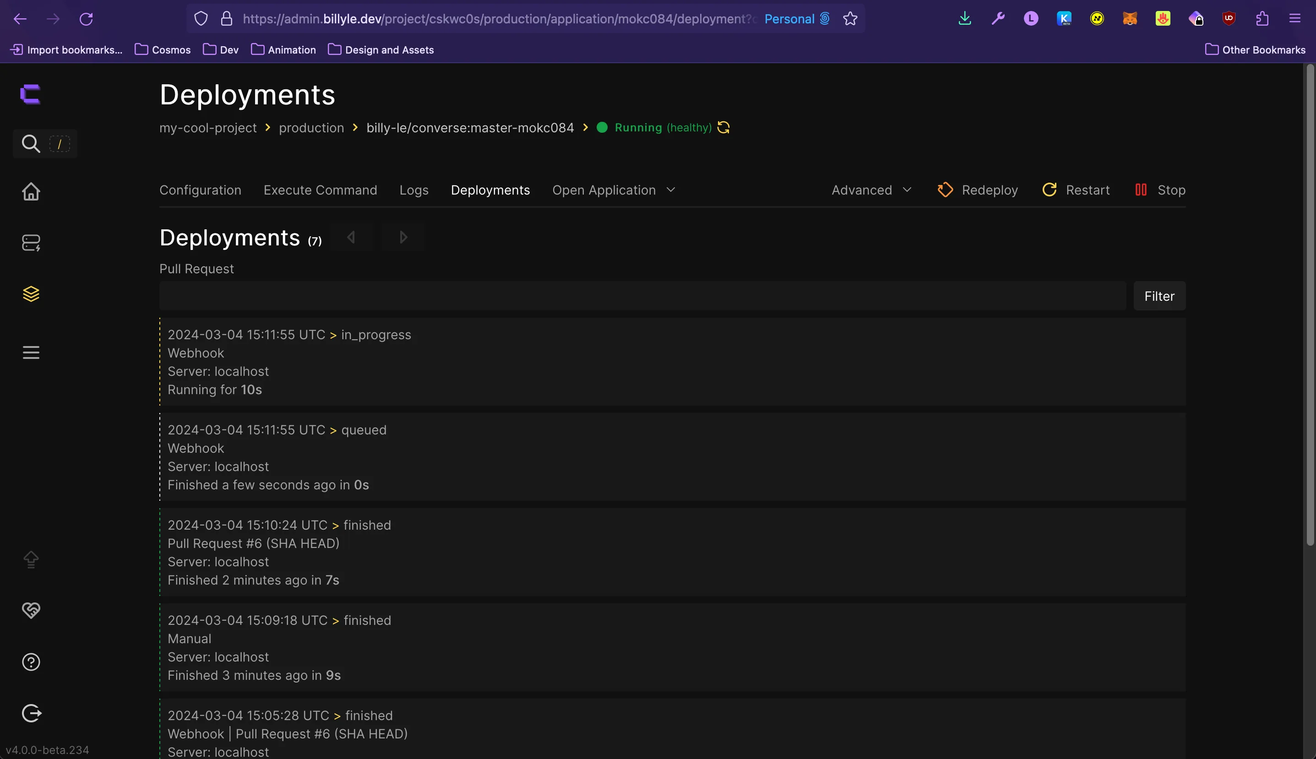Open the Projects layers icon in the sidebar

(x=31, y=294)
